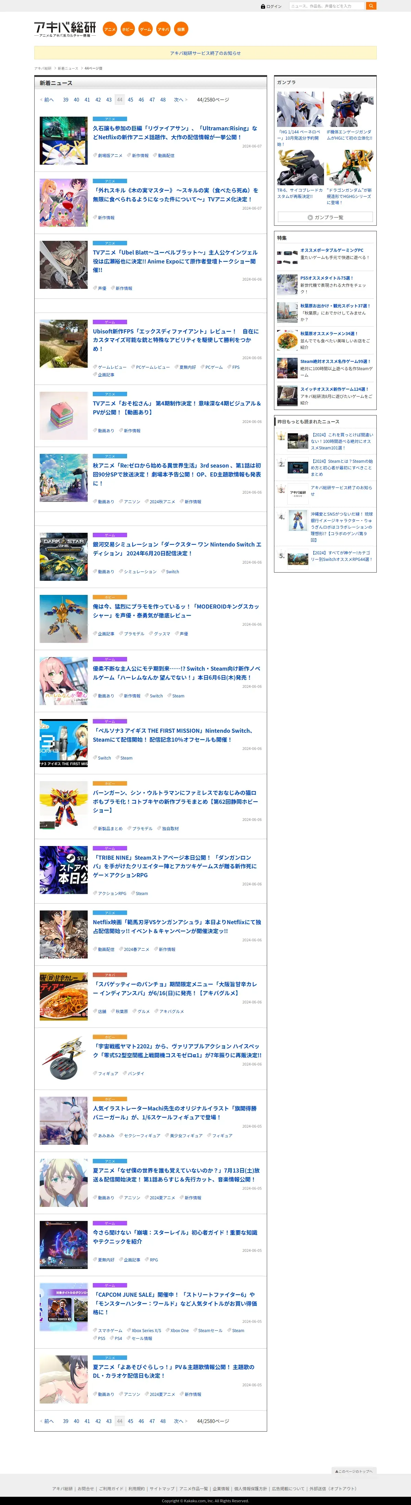Screen dimensions: 411x1505
Task: Click breadcrumb link アキバ総研
Action: pyautogui.click(x=42, y=68)
